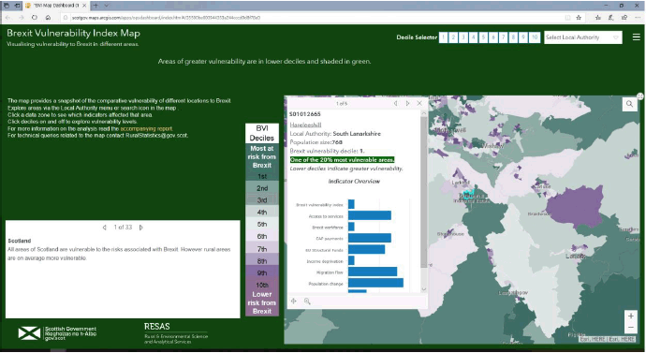Toggle decile 8 in Decile Selector
Screen dimensions: 646x353
click(513, 37)
